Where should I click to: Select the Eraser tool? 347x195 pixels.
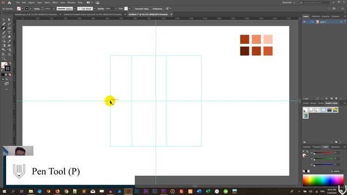pos(9,37)
